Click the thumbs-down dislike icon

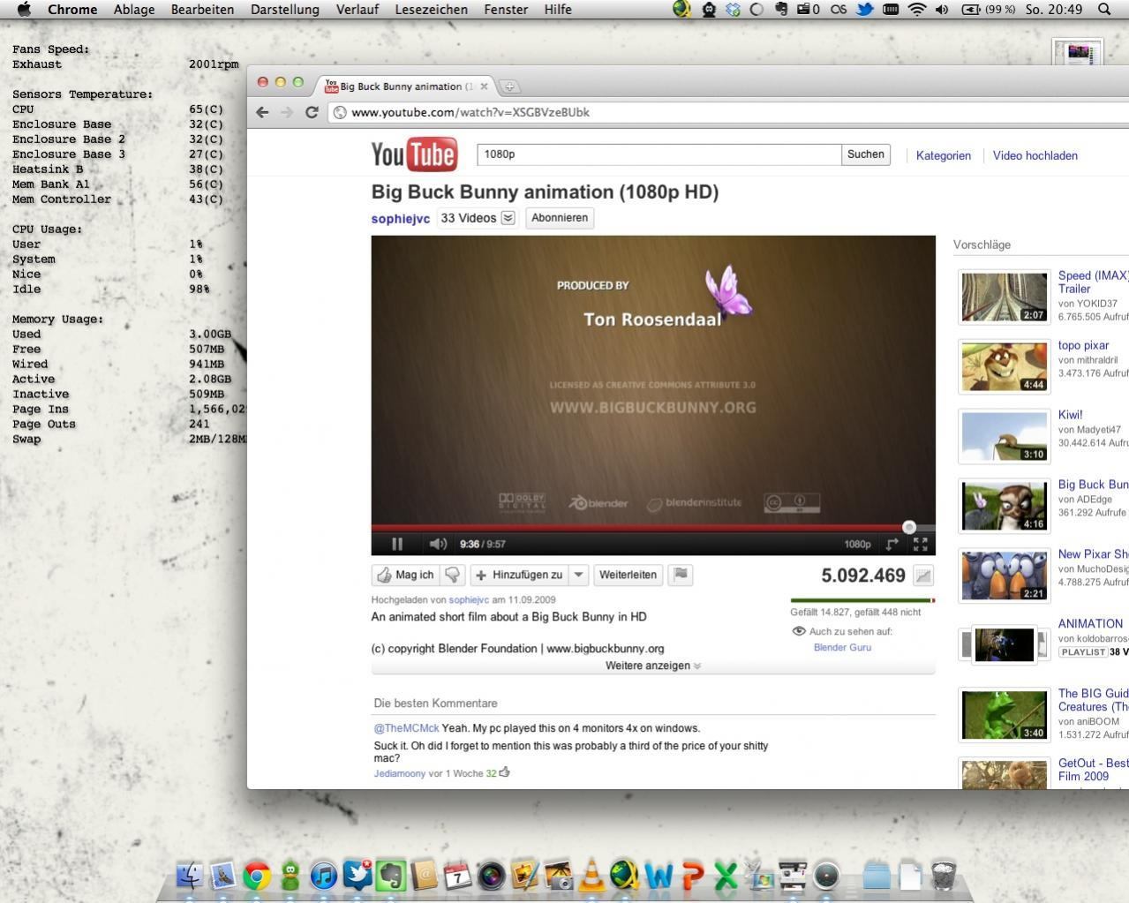coord(453,575)
